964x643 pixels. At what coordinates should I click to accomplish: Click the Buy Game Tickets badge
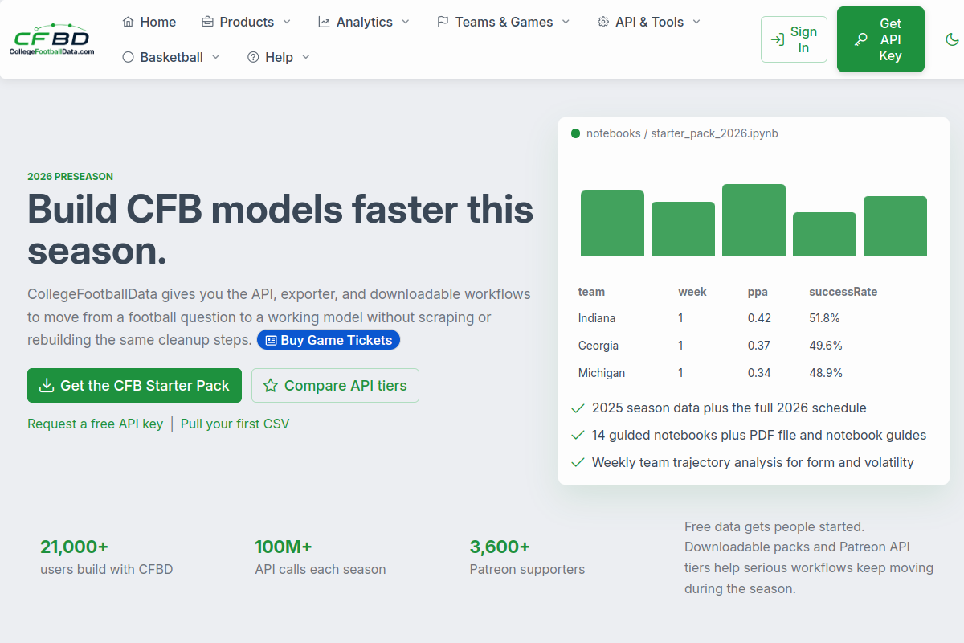(x=328, y=340)
